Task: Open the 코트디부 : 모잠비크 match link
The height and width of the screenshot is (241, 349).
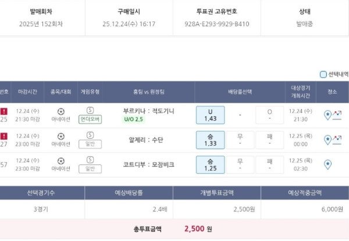Action: click(149, 164)
